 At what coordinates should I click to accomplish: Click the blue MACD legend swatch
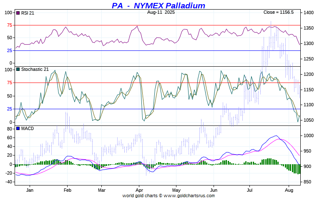[18, 128]
